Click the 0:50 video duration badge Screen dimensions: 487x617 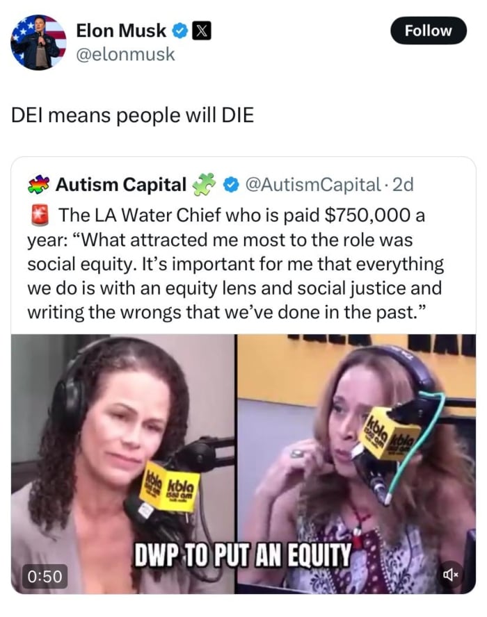(45, 577)
